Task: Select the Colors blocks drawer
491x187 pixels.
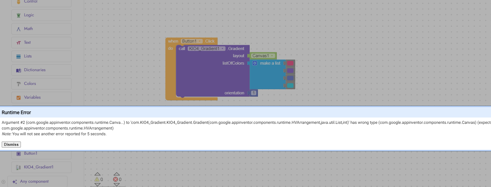Action: (x=30, y=84)
